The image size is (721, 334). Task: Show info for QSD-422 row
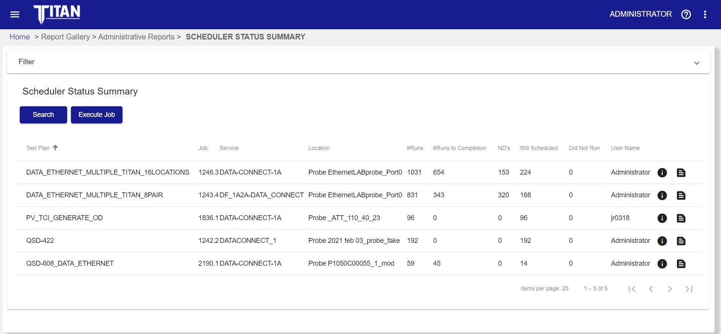point(662,241)
